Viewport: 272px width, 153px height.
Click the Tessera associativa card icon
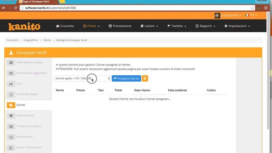(x=11, y=127)
